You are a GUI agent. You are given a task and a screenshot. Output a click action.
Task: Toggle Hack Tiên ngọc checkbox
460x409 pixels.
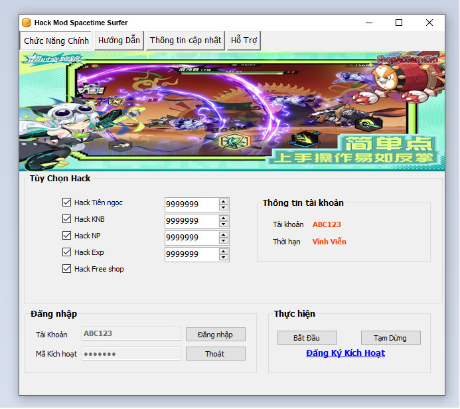click(66, 202)
